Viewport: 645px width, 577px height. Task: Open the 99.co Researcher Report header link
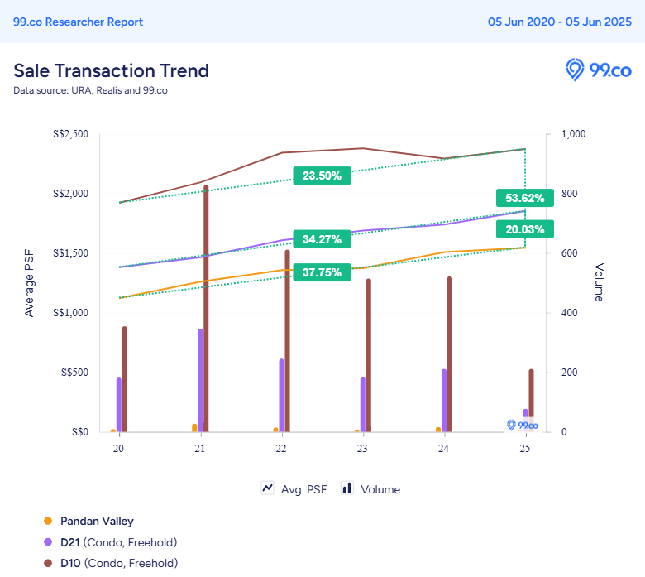[78, 22]
